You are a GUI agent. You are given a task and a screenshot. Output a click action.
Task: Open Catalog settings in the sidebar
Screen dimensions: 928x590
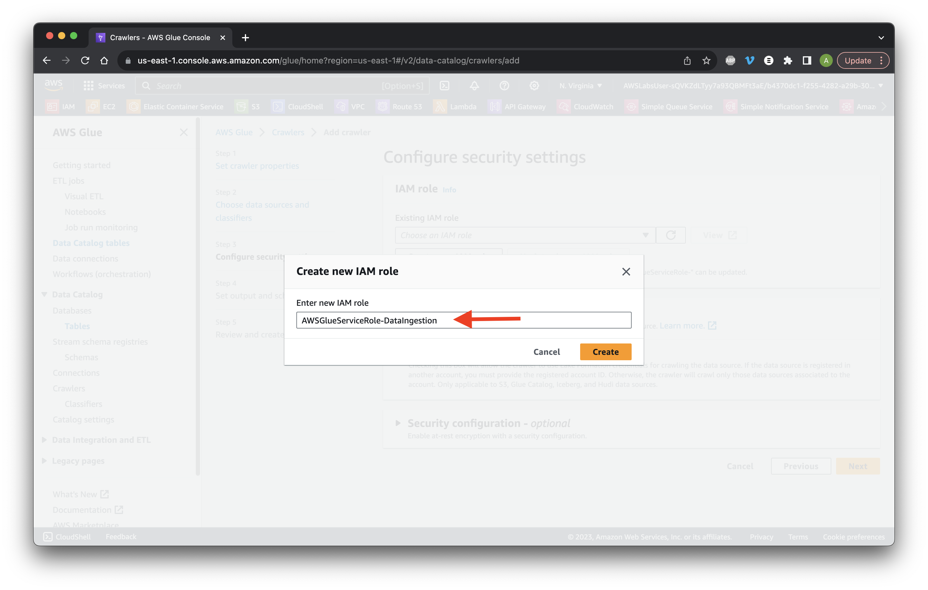(x=83, y=419)
